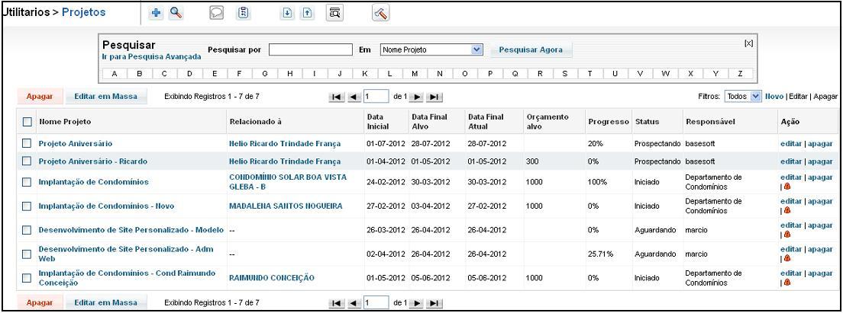Screen dimensions: 843x313
Task: Filter by letter M in alphabet bar
Action: [414, 73]
